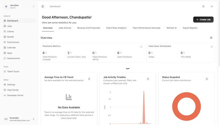
Task: Click the bar chart placeholder icon
Action: 69,97
